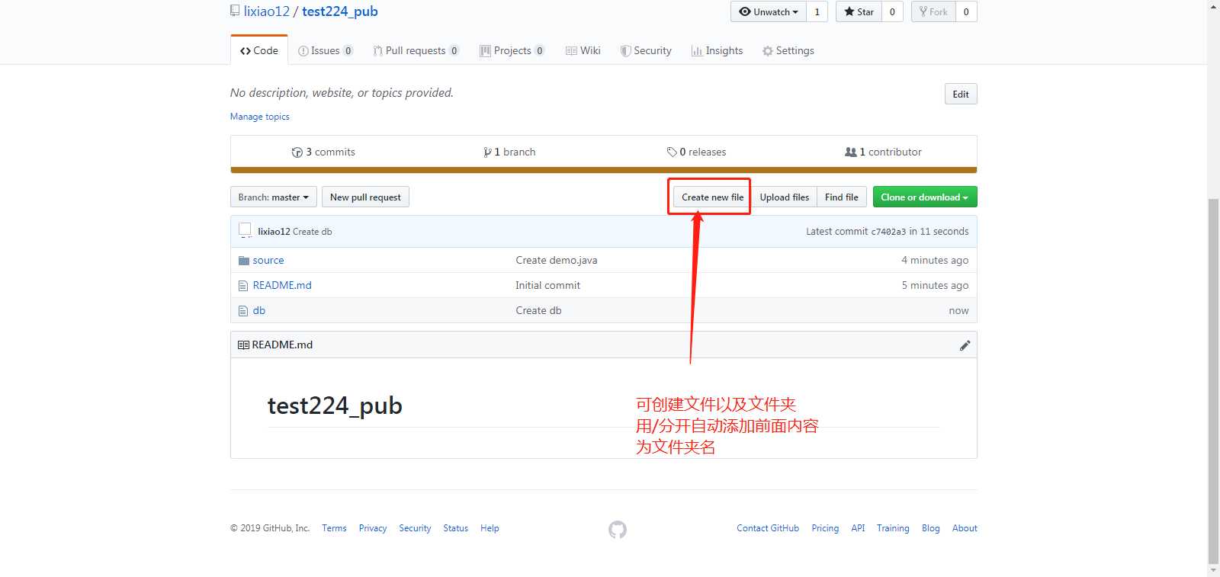Click footer Blog link
This screenshot has width=1220, height=577.
(930, 528)
